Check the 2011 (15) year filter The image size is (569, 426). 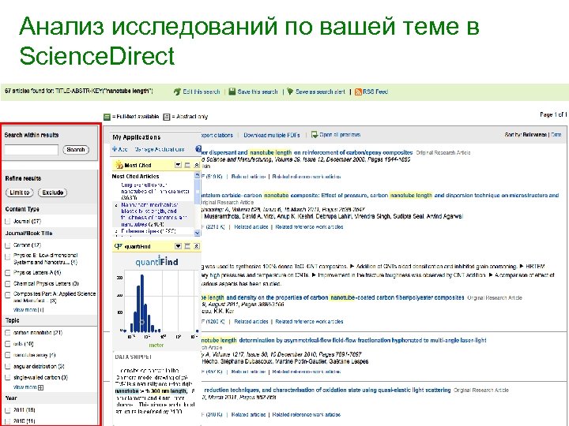click(8, 410)
